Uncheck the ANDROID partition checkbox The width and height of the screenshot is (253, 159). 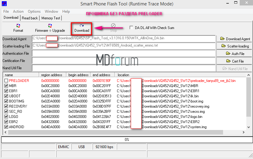(6, 127)
